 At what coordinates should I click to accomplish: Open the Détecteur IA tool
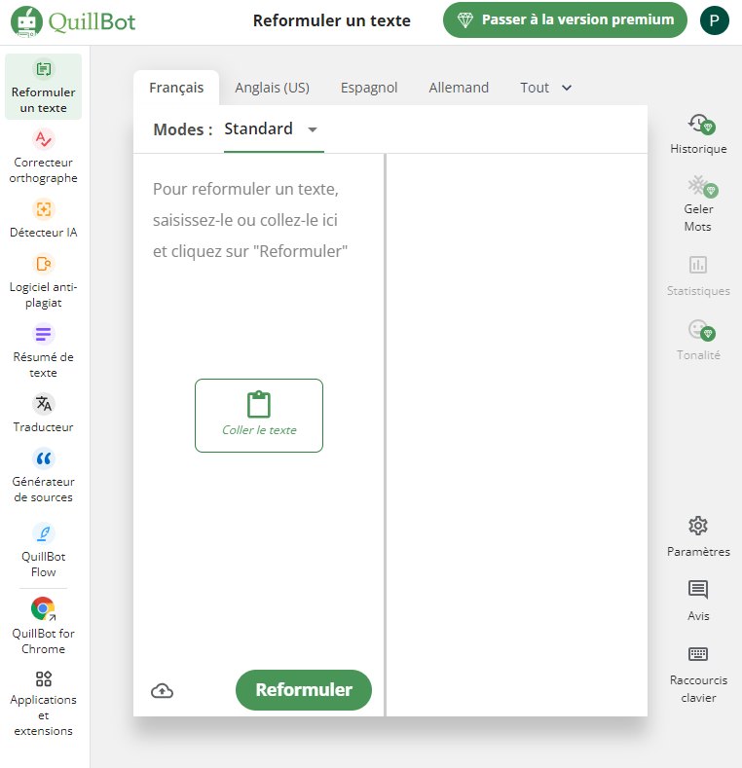tap(43, 218)
